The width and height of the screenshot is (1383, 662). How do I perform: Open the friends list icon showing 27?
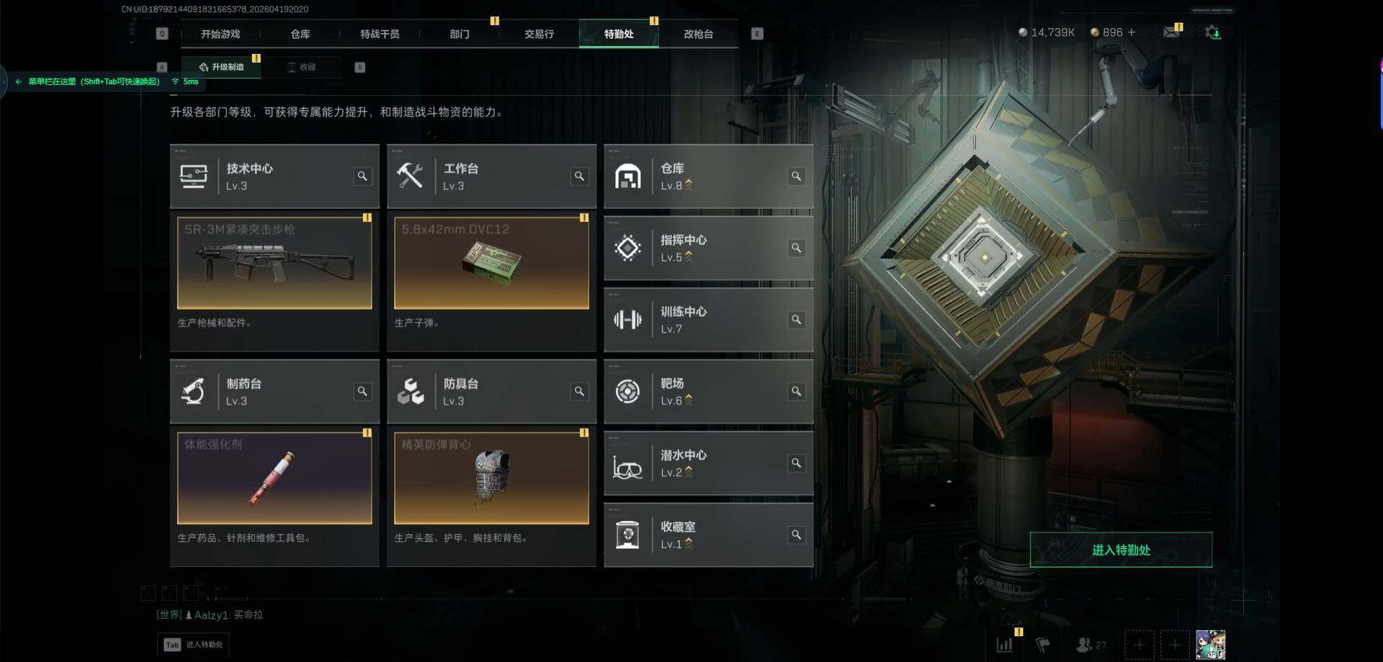[x=1091, y=645]
